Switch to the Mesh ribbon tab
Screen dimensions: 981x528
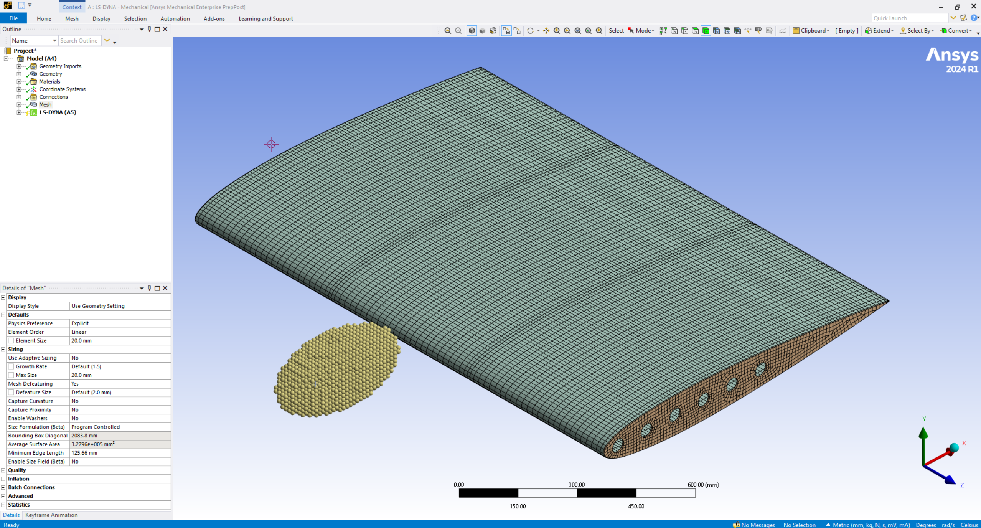coord(72,18)
